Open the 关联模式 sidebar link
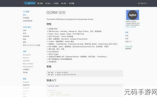157x97 pixels. click(x=26, y=70)
